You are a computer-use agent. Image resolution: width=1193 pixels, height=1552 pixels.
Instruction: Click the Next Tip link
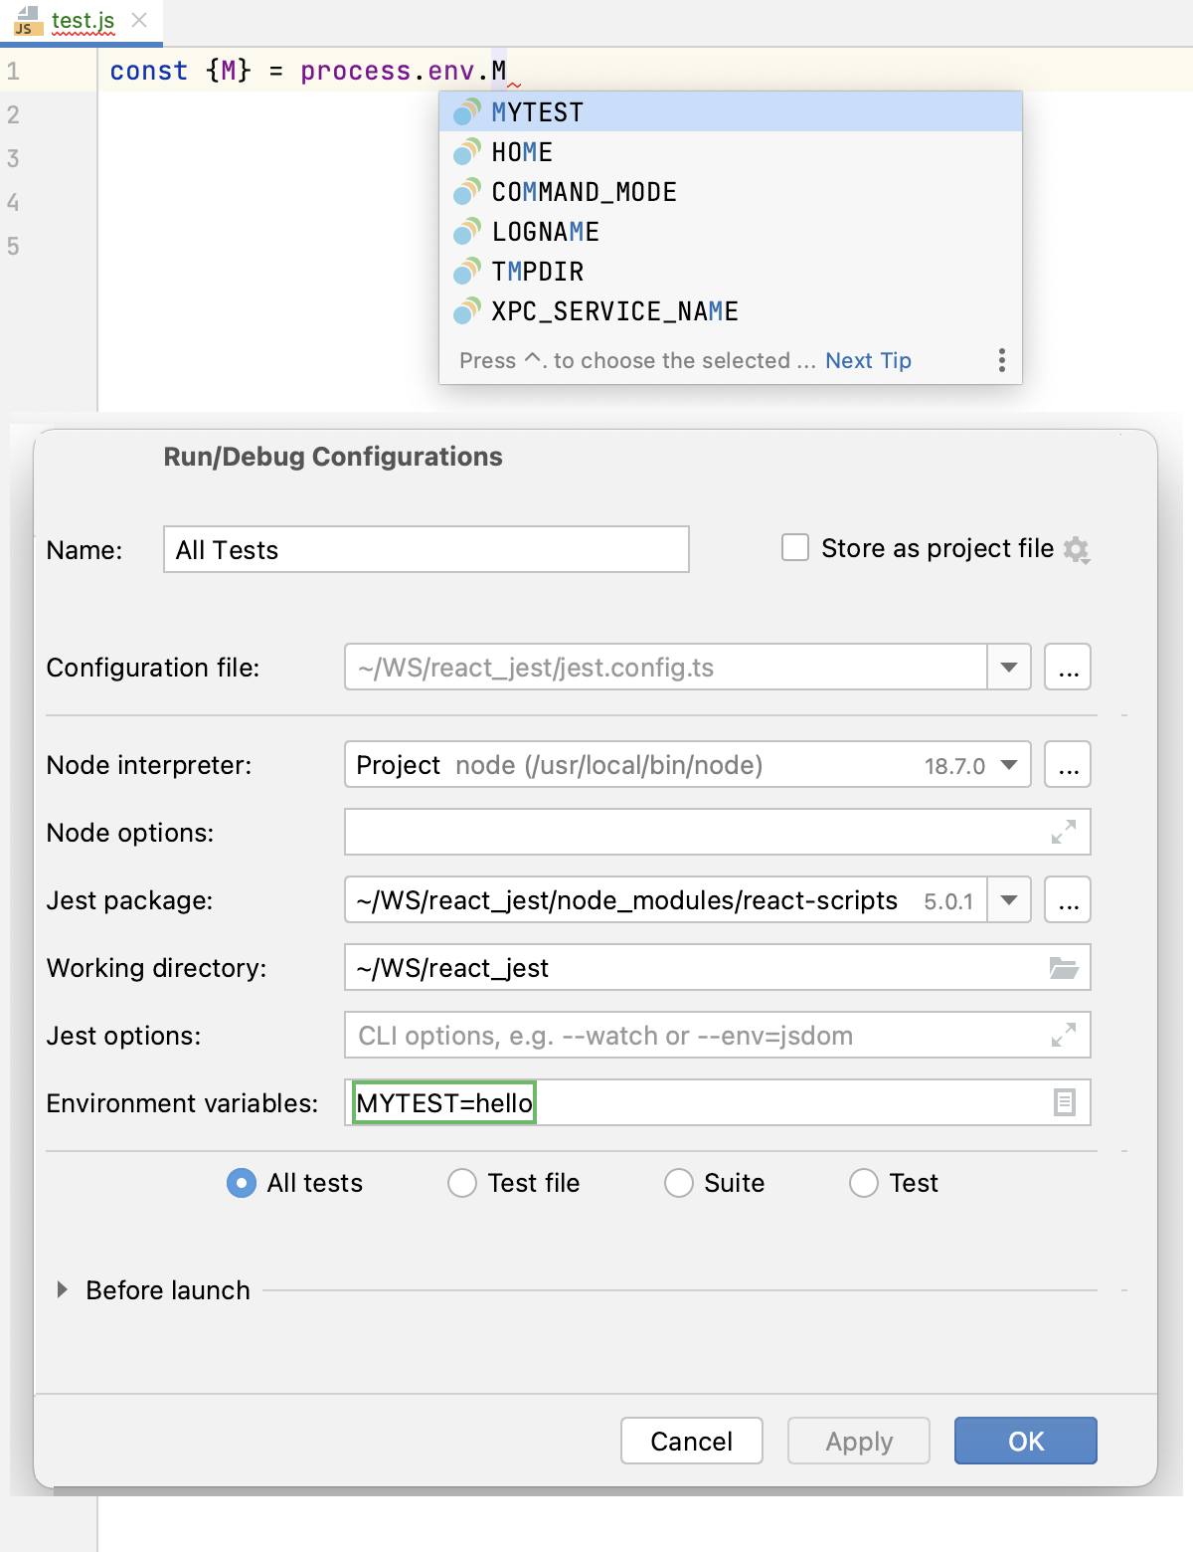click(868, 360)
